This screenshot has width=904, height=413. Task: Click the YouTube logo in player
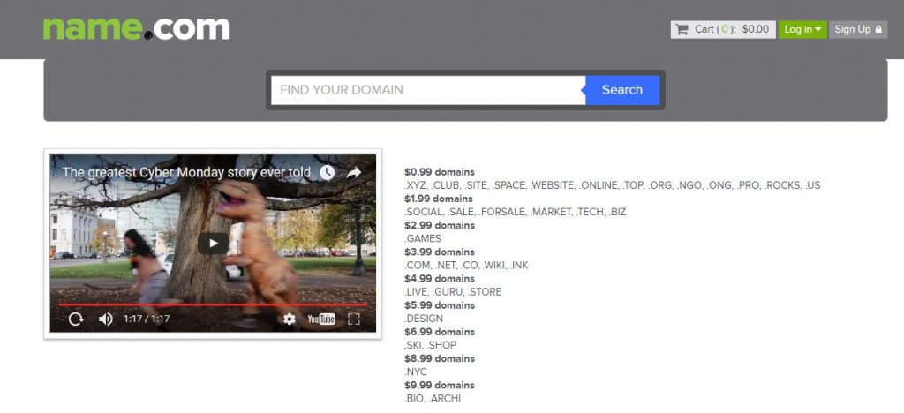pyautogui.click(x=320, y=319)
